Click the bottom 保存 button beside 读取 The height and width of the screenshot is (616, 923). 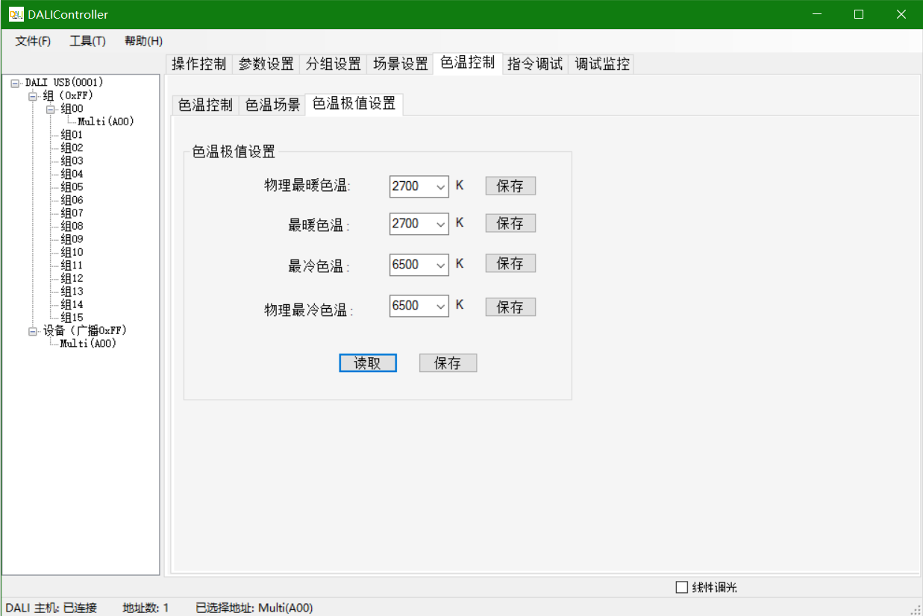448,363
